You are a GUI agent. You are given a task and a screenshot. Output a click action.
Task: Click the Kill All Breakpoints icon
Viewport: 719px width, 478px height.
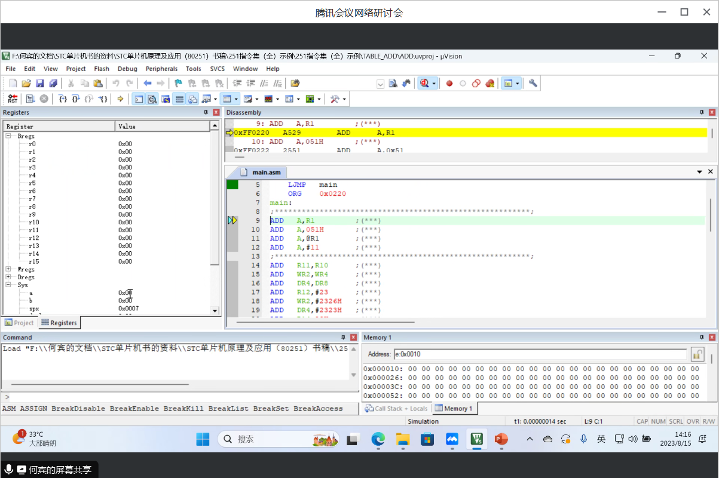(490, 84)
